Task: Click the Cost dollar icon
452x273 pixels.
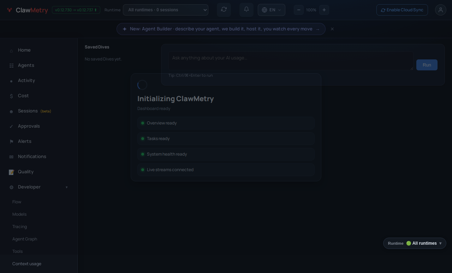Action: click(11, 96)
